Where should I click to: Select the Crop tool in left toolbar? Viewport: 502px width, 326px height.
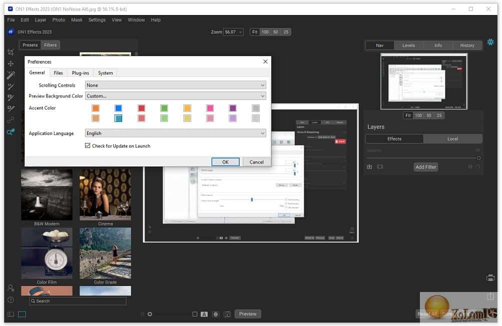11,52
